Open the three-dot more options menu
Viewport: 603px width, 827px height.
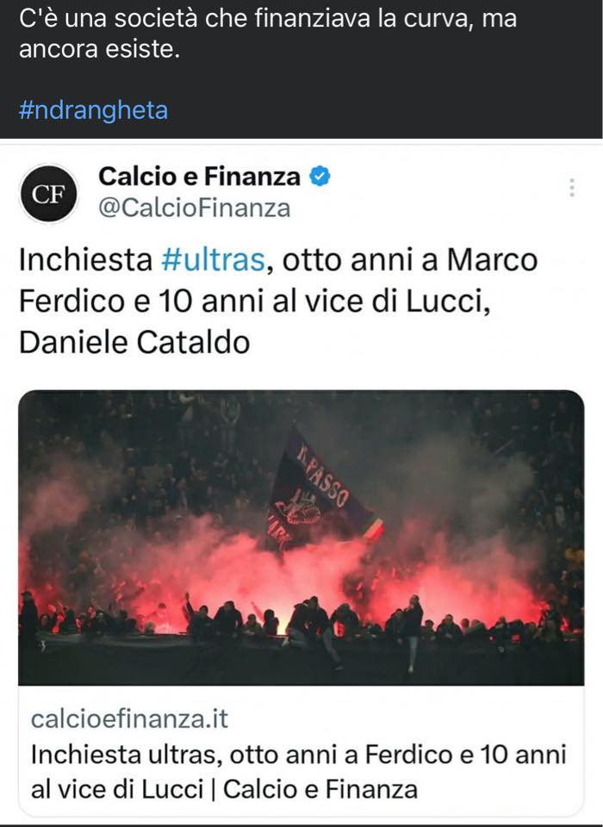(572, 188)
